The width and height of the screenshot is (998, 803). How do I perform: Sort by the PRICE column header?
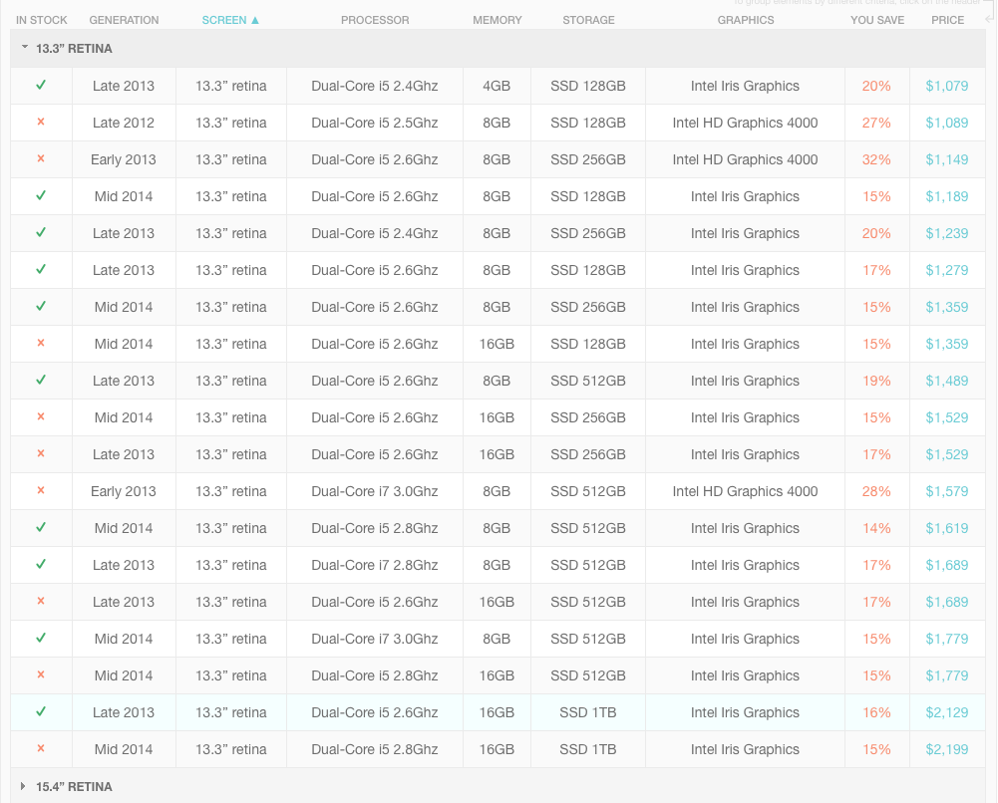pyautogui.click(x=948, y=20)
